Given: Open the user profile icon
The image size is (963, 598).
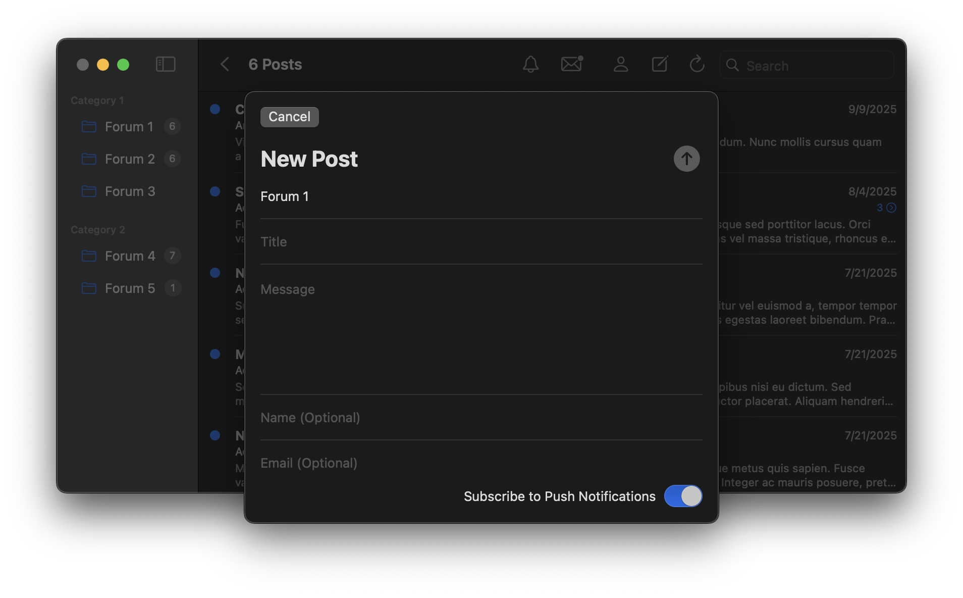Looking at the screenshot, I should coord(621,65).
